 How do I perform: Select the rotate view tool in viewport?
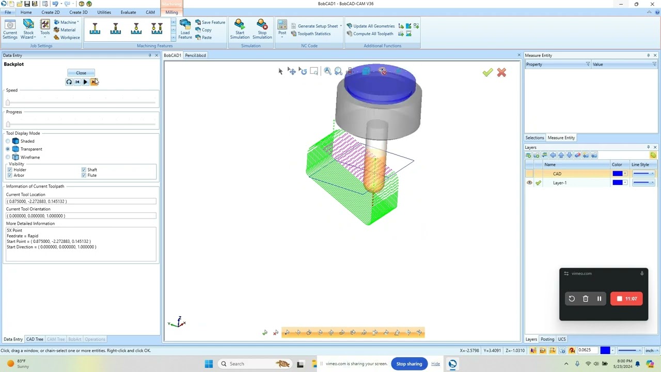[303, 71]
